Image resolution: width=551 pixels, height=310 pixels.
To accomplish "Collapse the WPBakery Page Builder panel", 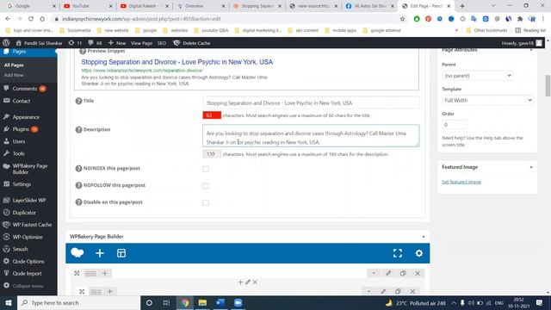I will [x=424, y=237].
